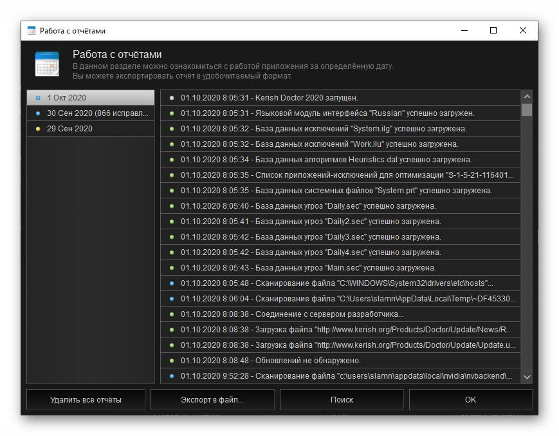Screen dimensions: 559x436
Task: Click green status dot of Обновлений не обнаружено
Action: click(x=172, y=361)
